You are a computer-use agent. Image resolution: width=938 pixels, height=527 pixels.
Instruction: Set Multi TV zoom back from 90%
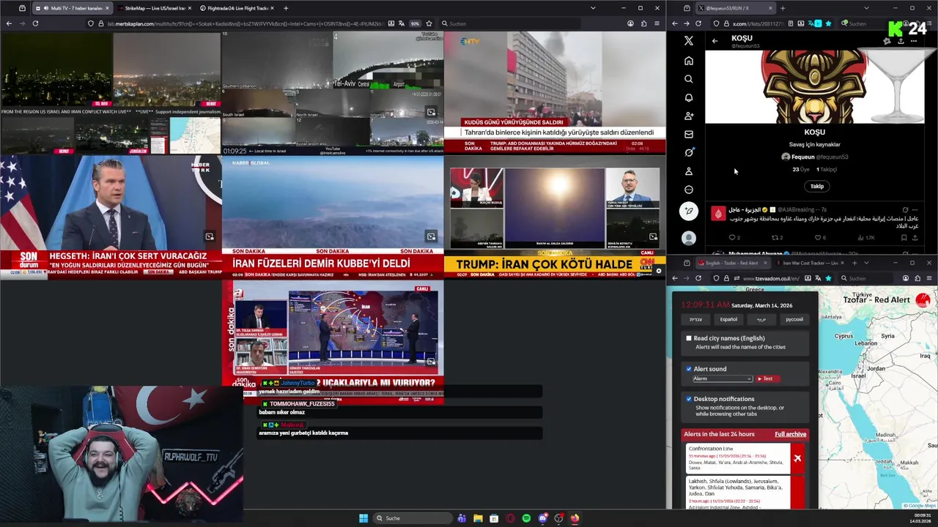click(415, 23)
